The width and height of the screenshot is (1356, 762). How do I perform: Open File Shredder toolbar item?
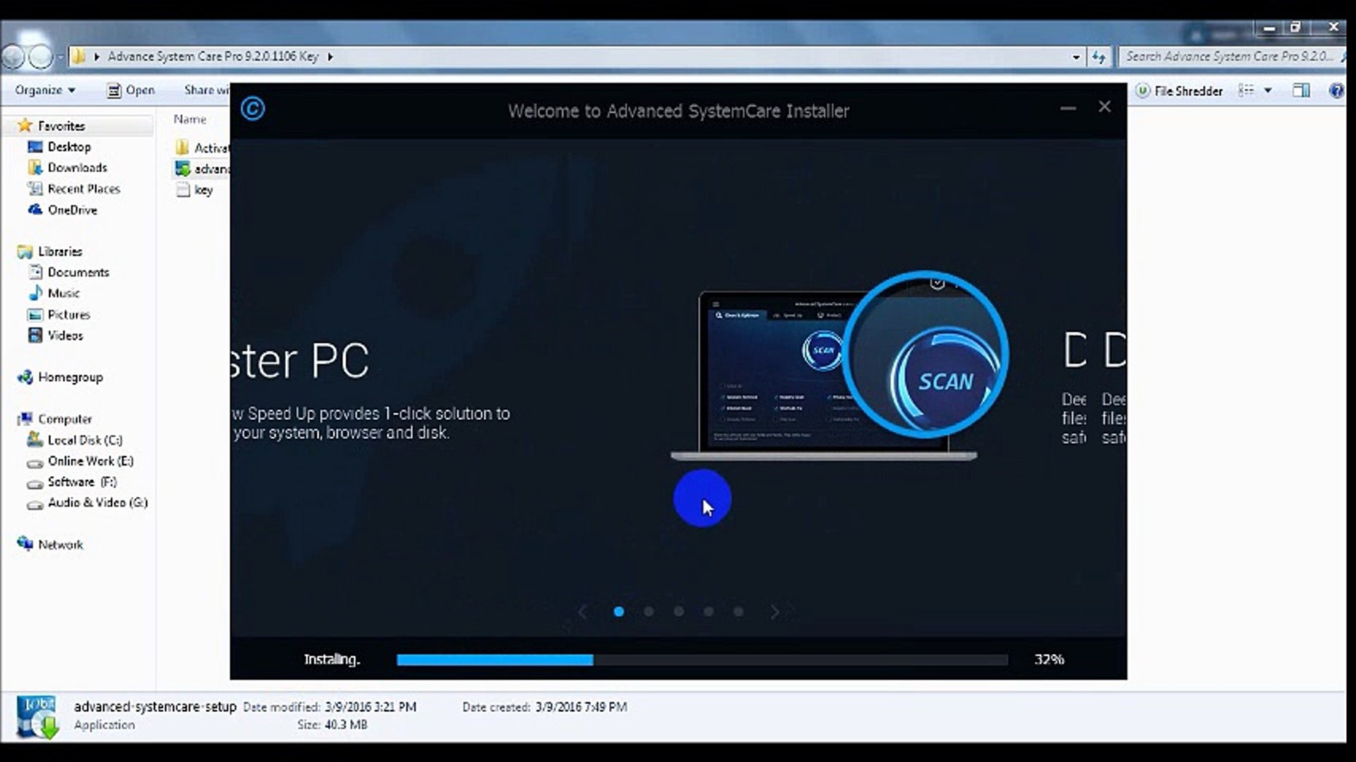point(1180,90)
